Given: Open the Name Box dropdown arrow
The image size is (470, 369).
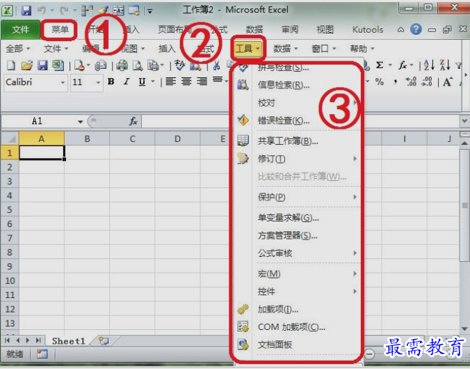Looking at the screenshot, I should point(80,122).
